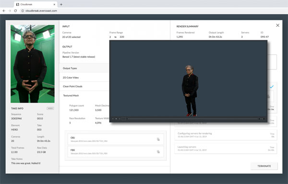Select the 2D Color Video output row
The width and height of the screenshot is (288, 184).
[x=84, y=78]
